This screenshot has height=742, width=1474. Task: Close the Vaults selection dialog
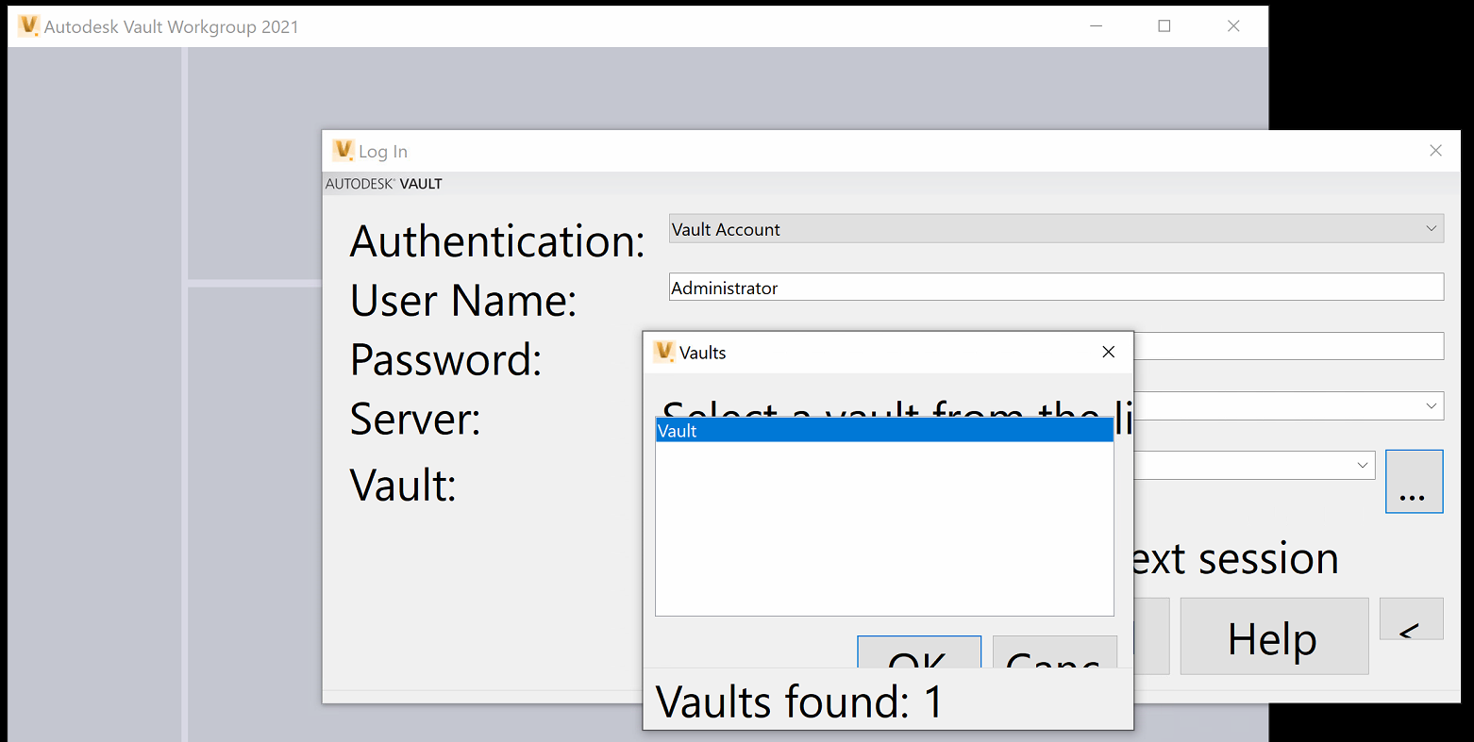(x=1109, y=352)
